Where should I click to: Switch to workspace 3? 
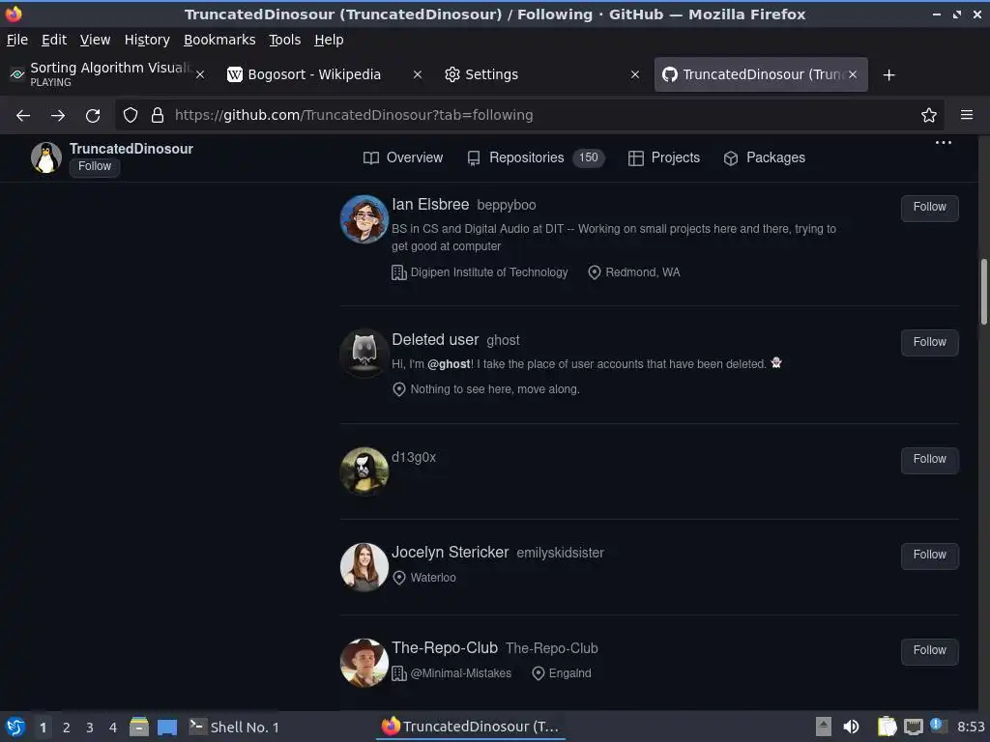[90, 728]
